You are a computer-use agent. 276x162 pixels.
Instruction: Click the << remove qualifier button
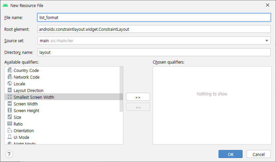138,107
